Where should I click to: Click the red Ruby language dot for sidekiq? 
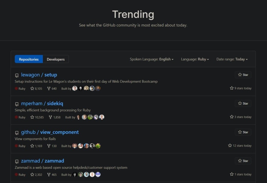pyautogui.click(x=16, y=117)
